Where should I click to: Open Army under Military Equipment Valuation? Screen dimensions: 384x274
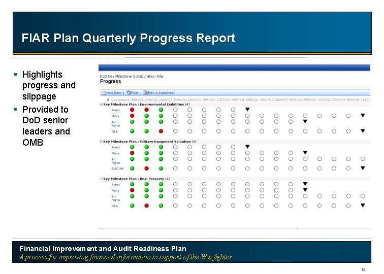click(116, 147)
